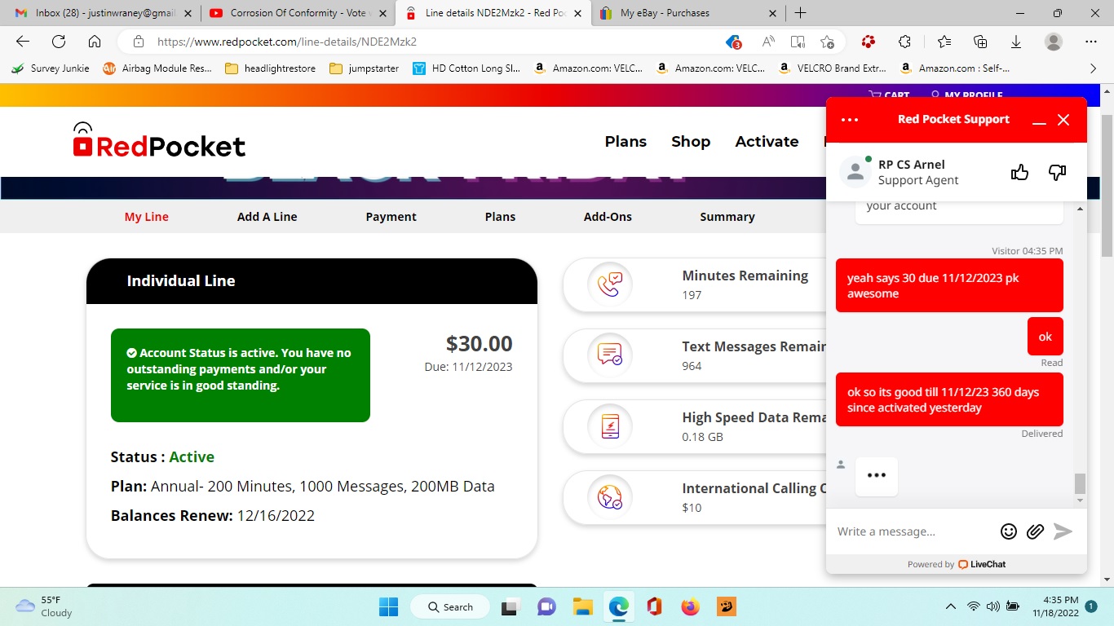Open the jumpstarter bookmarks folder
Image resolution: width=1114 pixels, height=626 pixels.
click(x=365, y=68)
